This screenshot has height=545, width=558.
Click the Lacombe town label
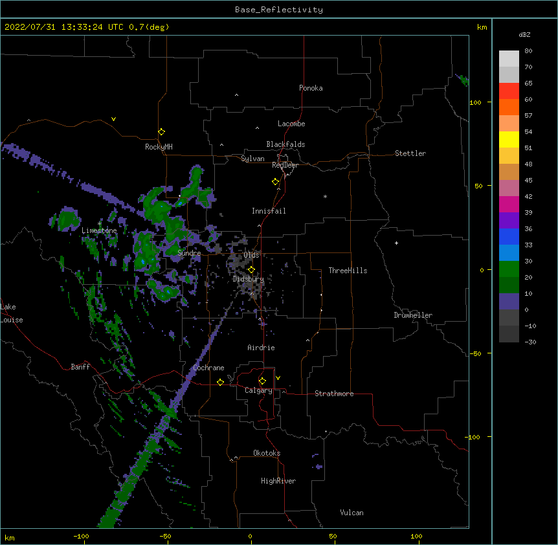coord(291,124)
